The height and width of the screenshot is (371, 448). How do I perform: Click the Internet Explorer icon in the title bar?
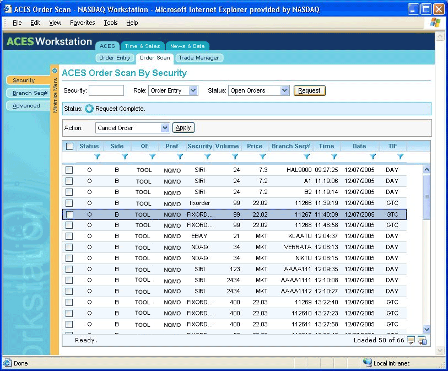coord(7,9)
